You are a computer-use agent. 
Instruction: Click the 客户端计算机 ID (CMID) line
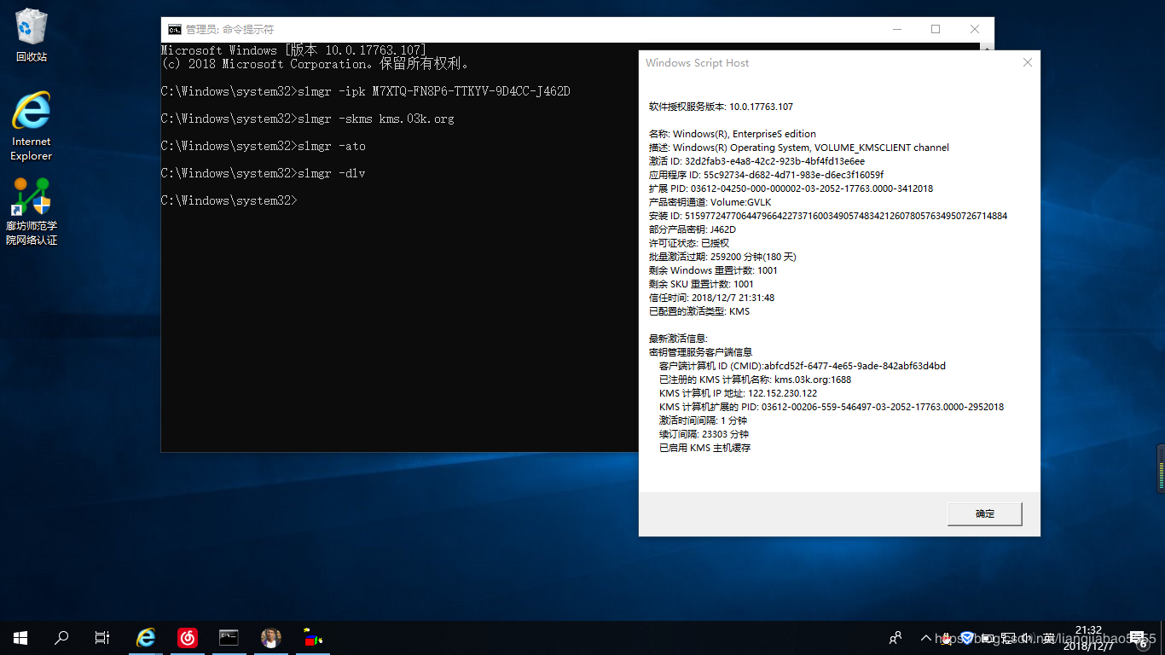tap(802, 366)
